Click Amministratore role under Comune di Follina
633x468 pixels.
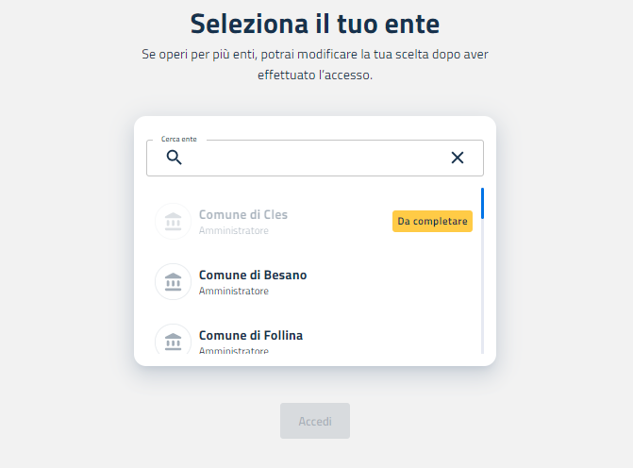coord(233,350)
